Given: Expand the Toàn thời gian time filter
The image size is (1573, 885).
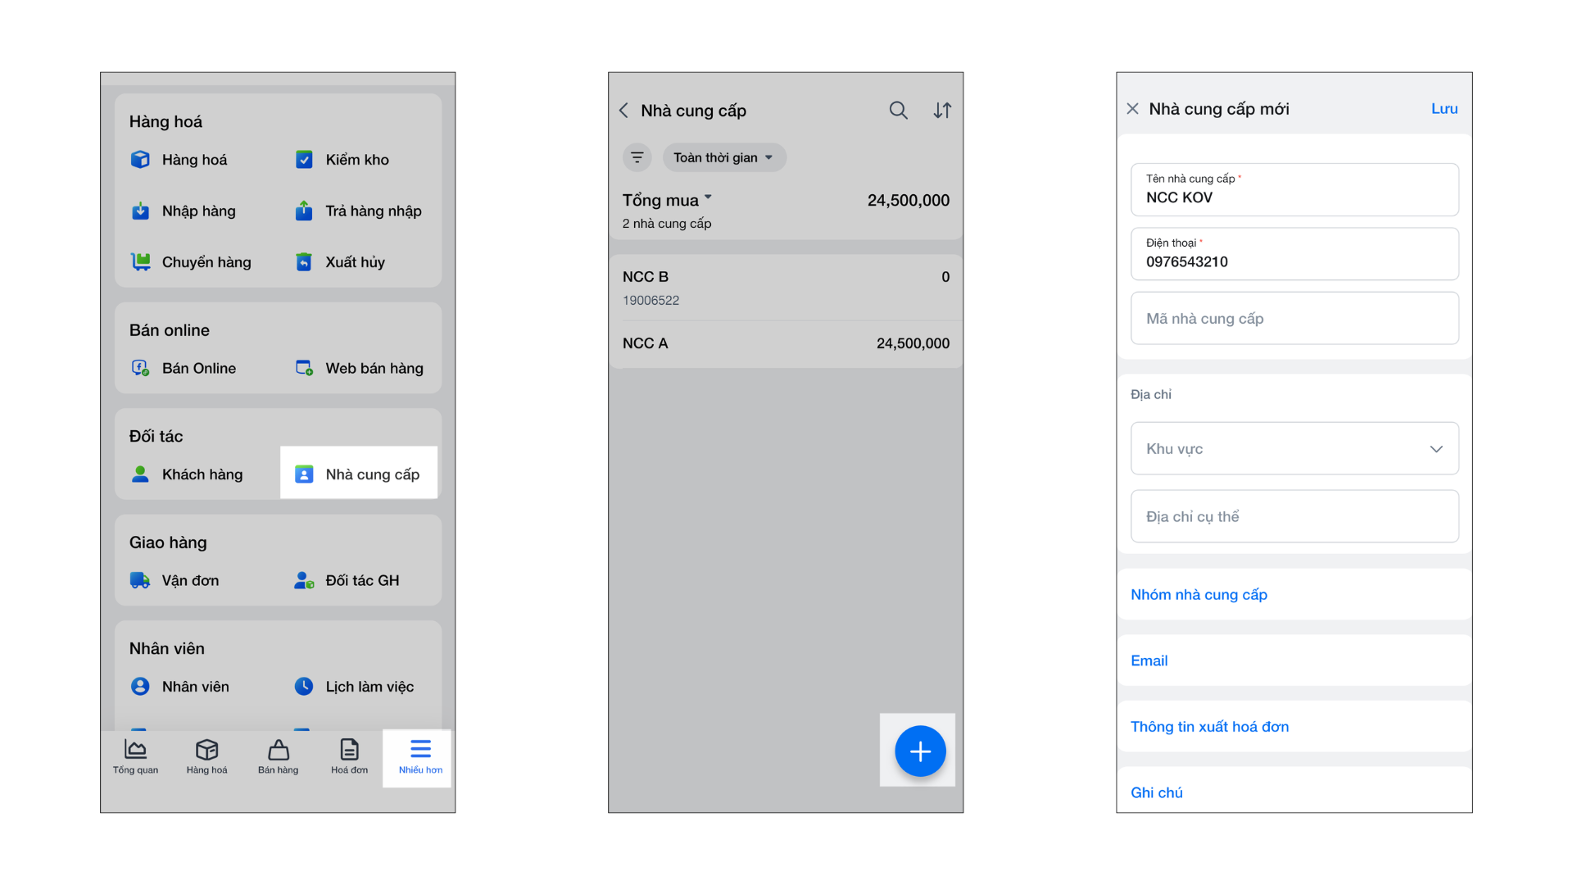Looking at the screenshot, I should [x=723, y=157].
